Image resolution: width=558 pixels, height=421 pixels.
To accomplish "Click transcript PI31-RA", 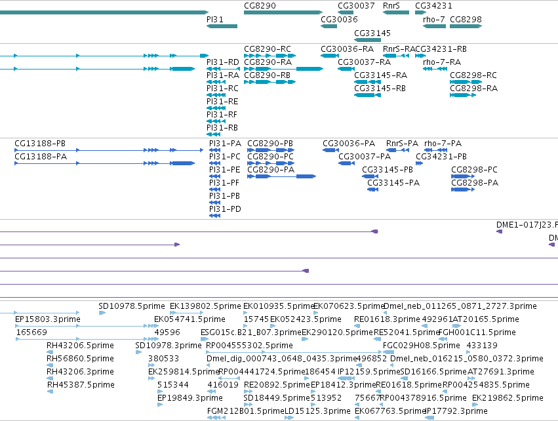I will pyautogui.click(x=216, y=82).
